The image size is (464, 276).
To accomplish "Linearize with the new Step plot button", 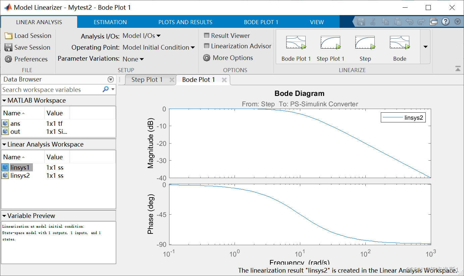I will coord(365,49).
